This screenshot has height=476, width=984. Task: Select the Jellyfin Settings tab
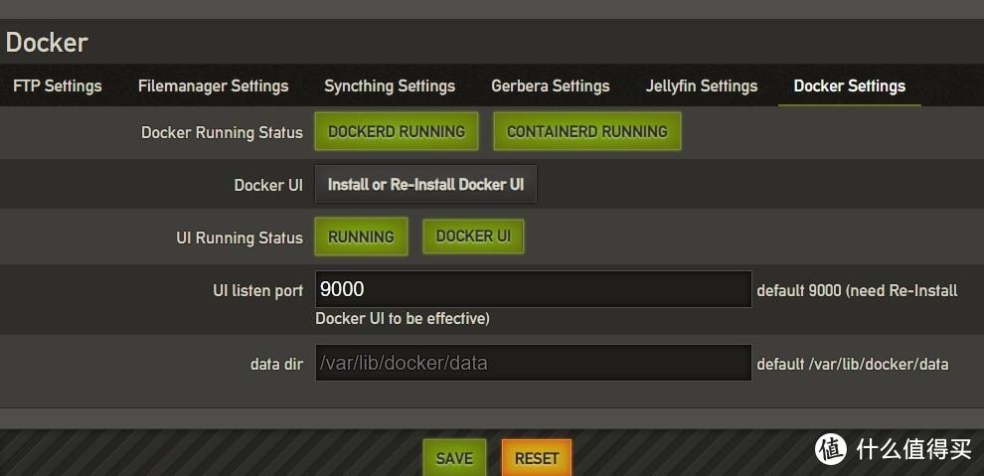[x=702, y=85]
